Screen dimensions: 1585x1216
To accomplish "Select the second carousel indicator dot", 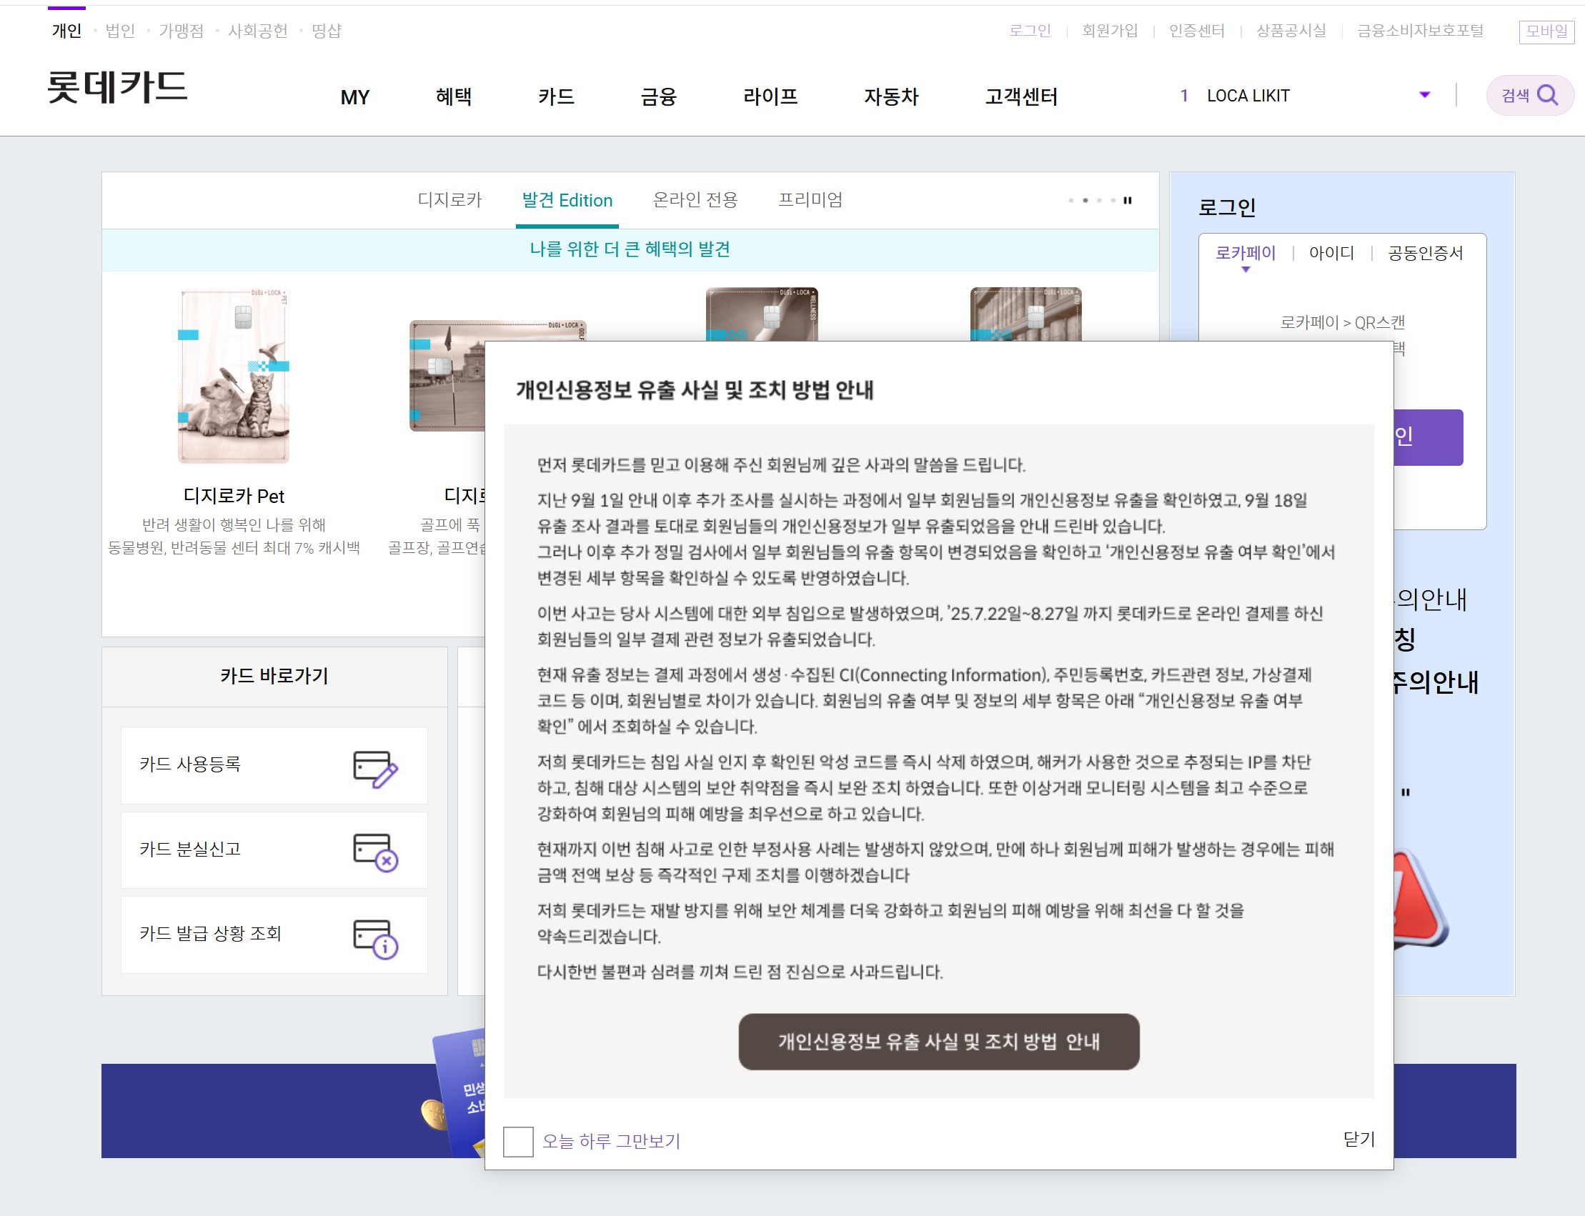I will click(x=1085, y=201).
